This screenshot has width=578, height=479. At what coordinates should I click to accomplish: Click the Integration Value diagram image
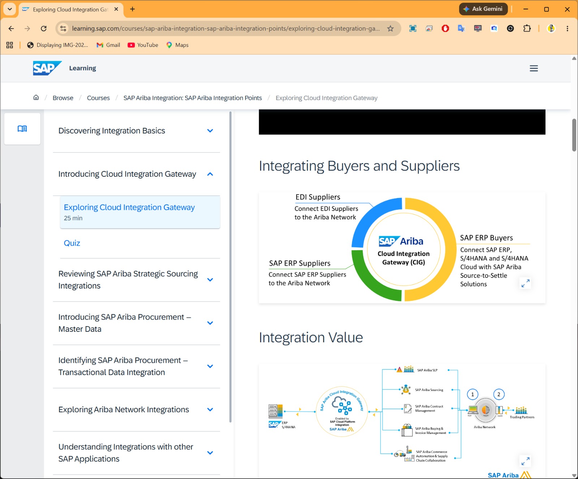tap(402, 421)
